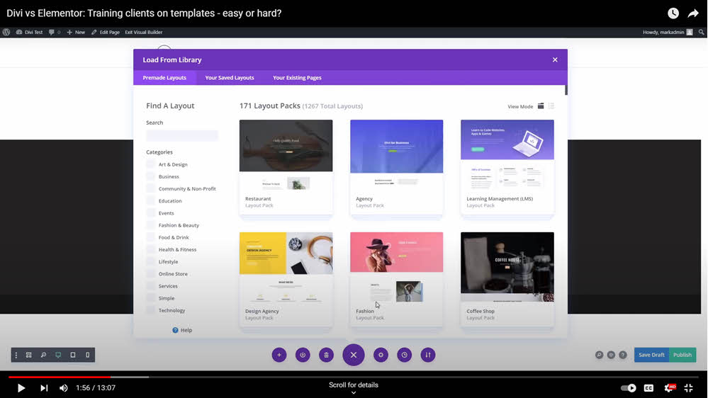The image size is (708, 398).
Task: Click the admin bar search magnifier icon
Action: click(701, 32)
